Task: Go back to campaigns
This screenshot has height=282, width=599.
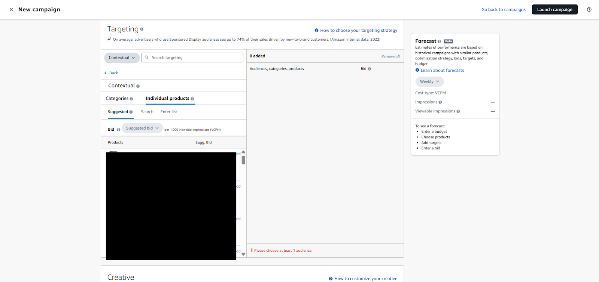Action: point(504,10)
